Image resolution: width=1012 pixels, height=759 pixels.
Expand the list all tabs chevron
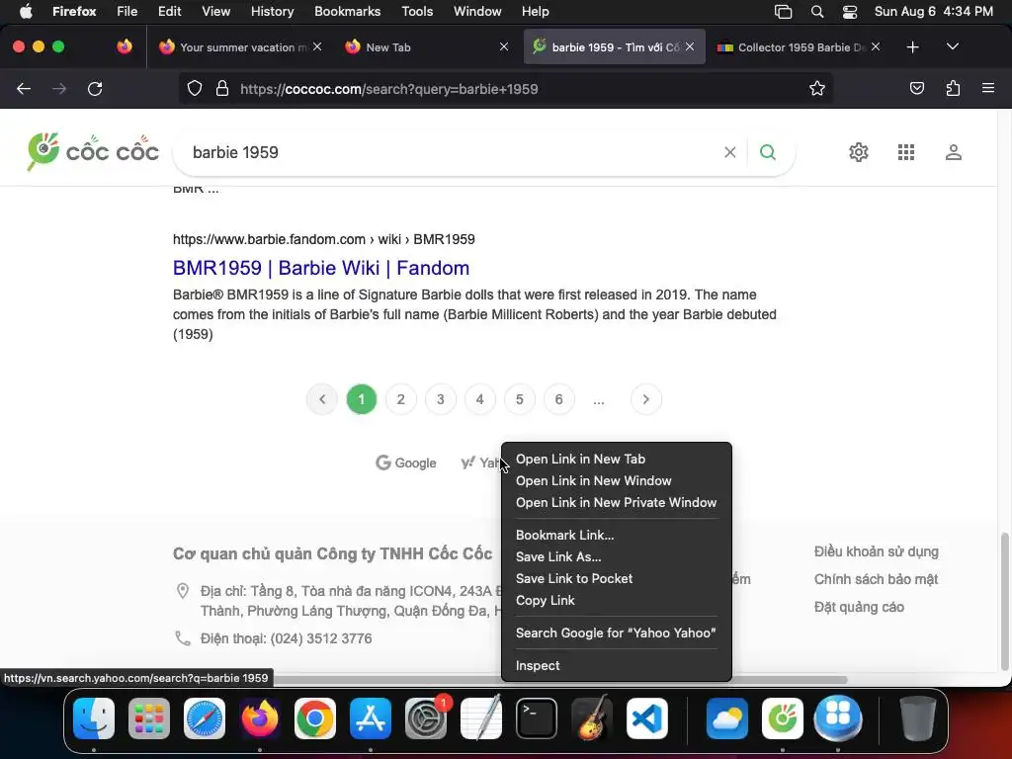point(953,46)
